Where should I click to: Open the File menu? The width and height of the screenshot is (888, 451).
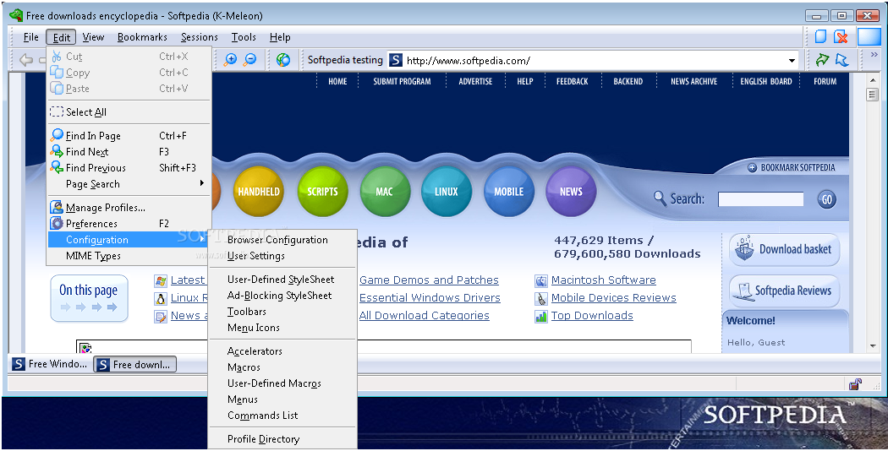[x=31, y=37]
